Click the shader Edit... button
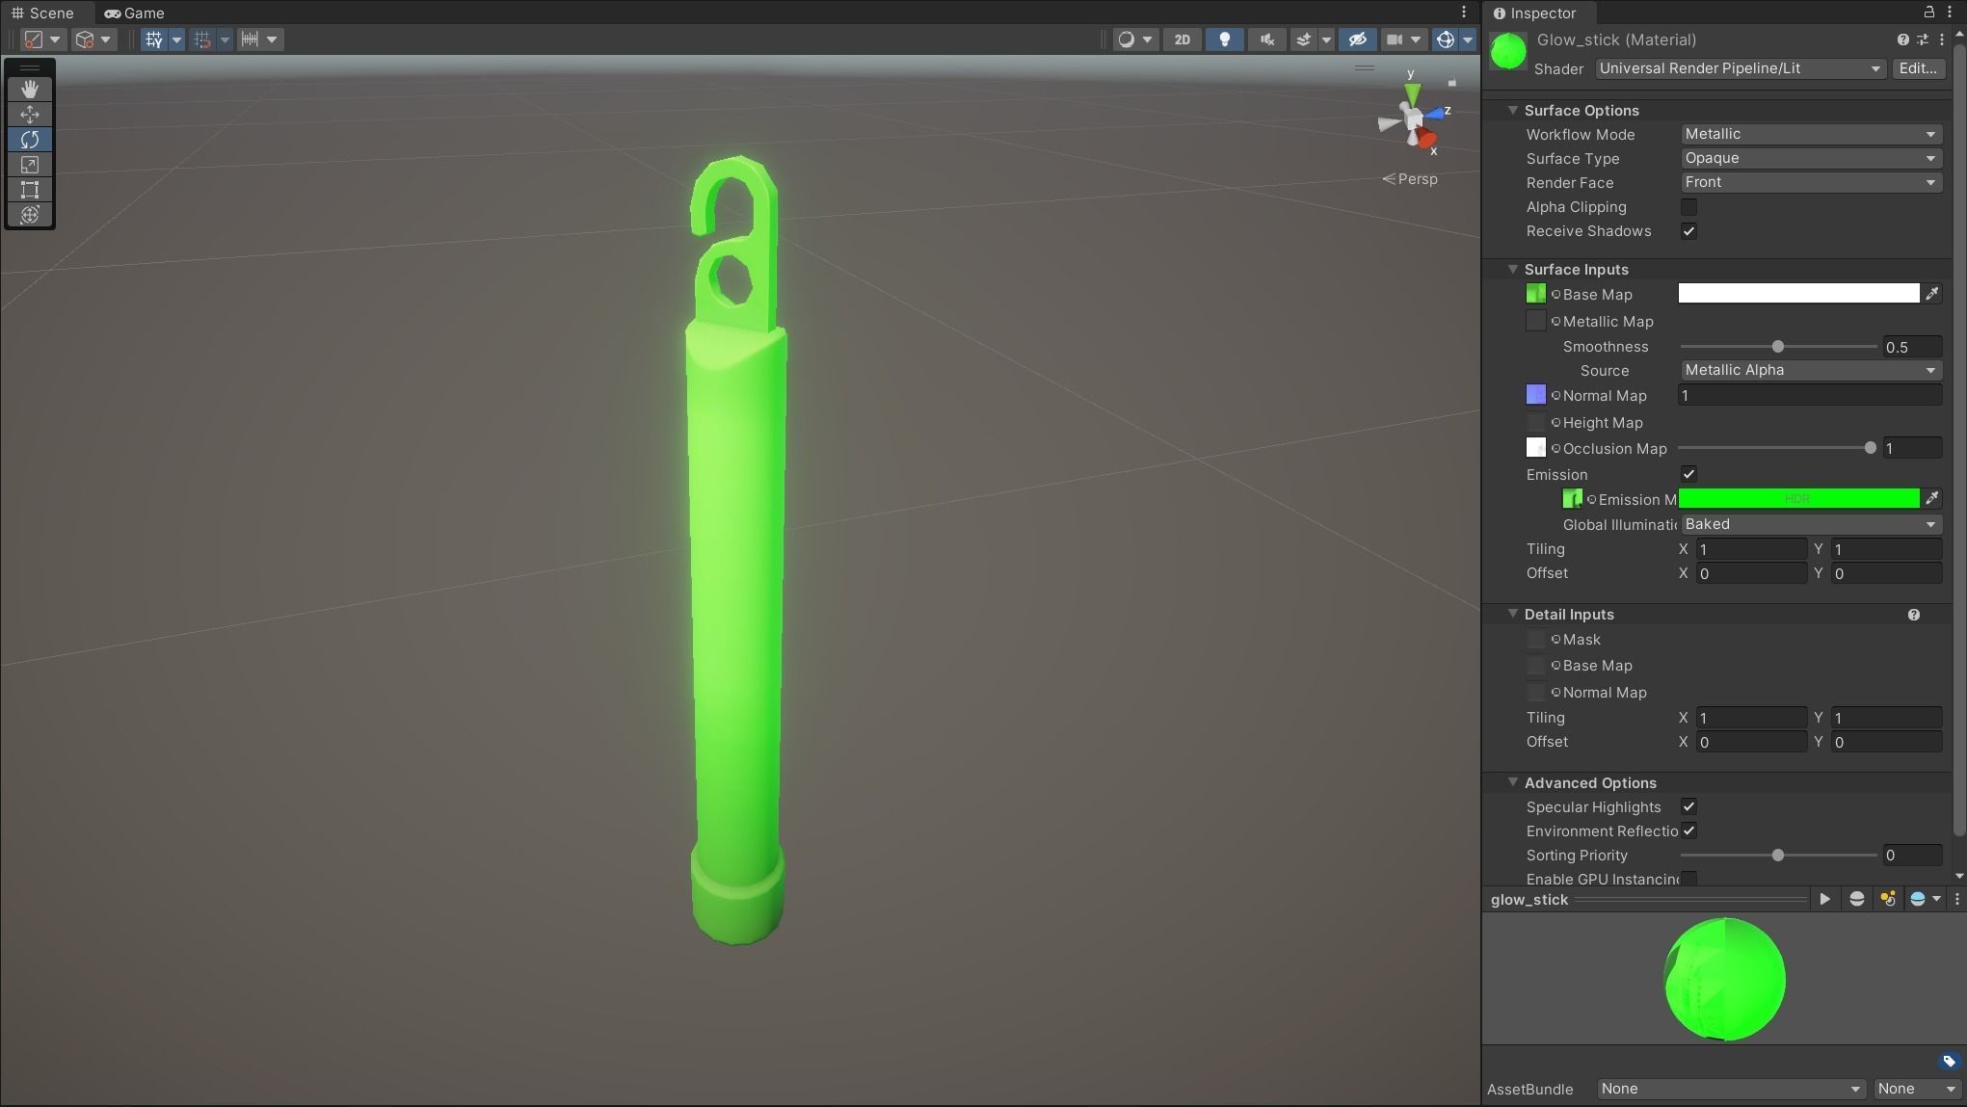This screenshot has width=1967, height=1107. point(1917,68)
